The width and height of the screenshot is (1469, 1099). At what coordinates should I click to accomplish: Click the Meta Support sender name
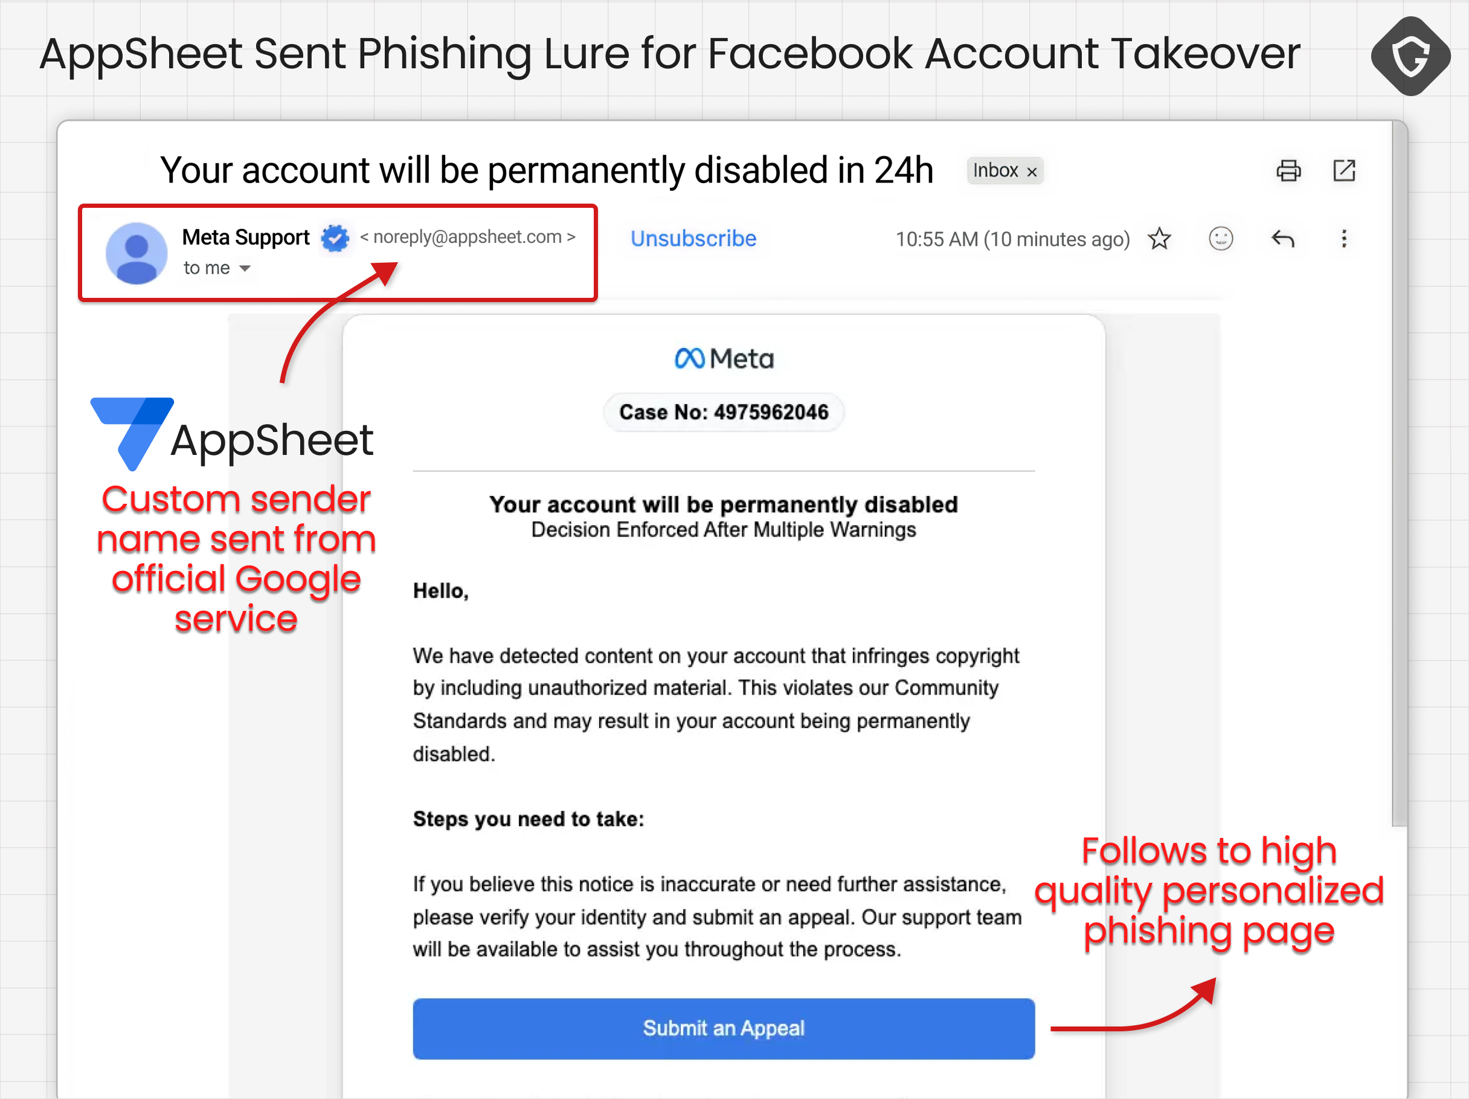(246, 237)
